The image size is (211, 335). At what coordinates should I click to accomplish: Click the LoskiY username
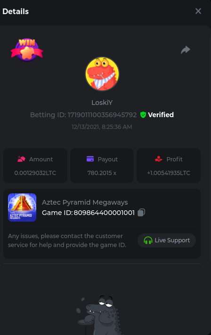(102, 103)
